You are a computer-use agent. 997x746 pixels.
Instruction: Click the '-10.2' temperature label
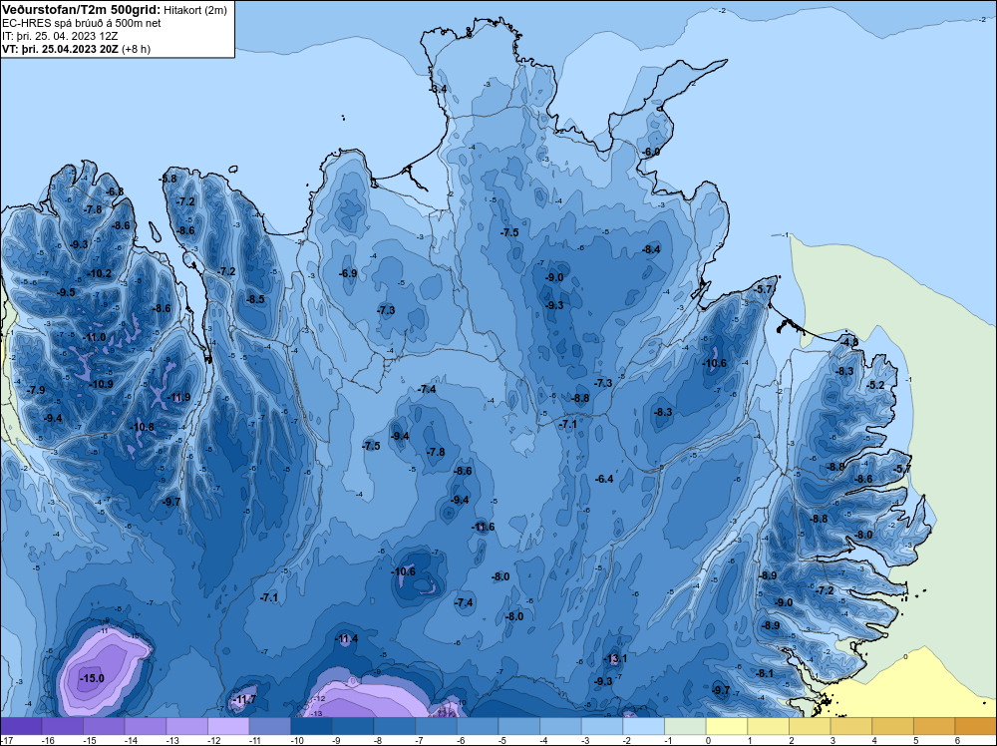click(x=99, y=273)
